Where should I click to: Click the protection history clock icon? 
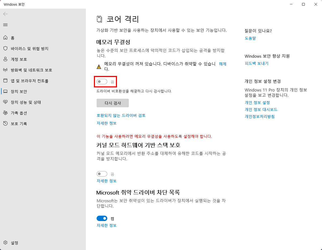tap(5, 124)
